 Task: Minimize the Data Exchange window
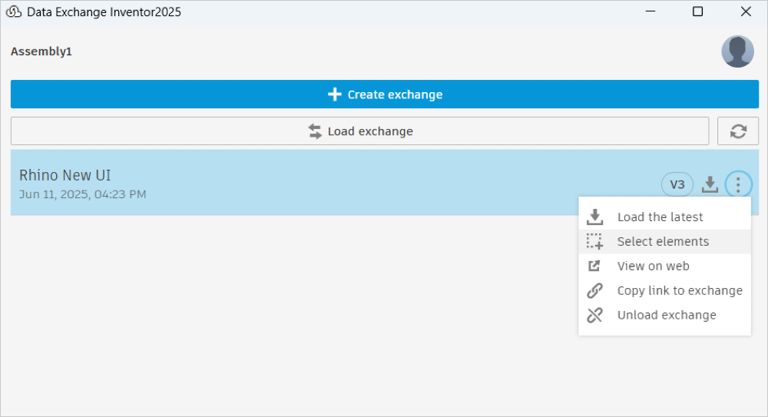pyautogui.click(x=650, y=12)
